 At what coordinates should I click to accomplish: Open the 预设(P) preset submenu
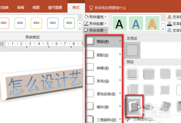tap(104, 41)
